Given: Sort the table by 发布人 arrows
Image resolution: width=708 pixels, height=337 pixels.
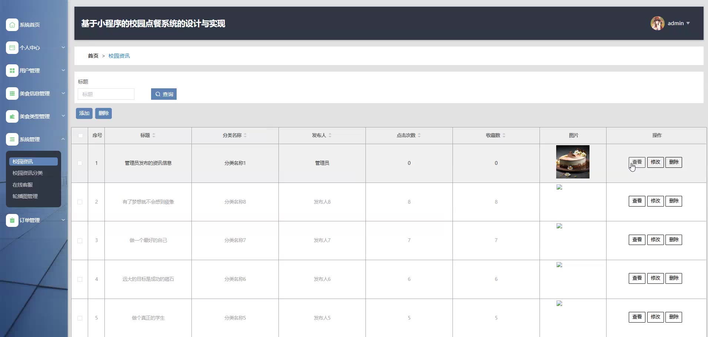Looking at the screenshot, I should 330,136.
